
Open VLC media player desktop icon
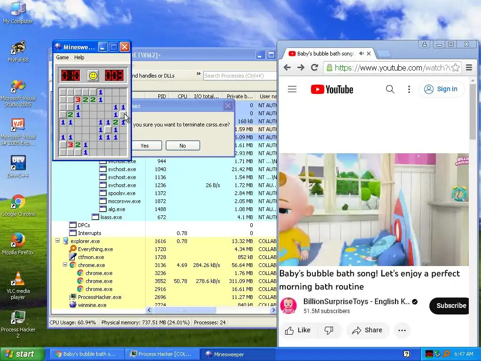point(18,285)
